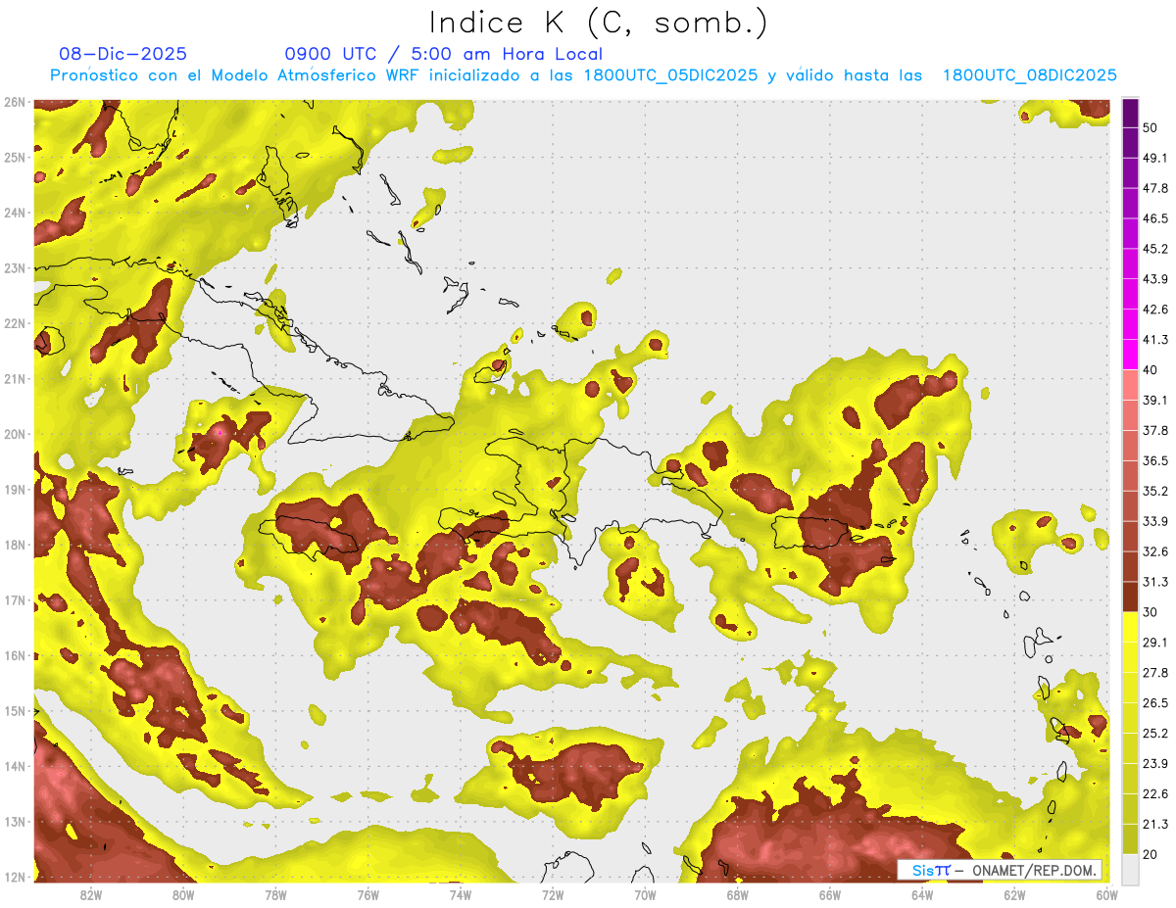The image size is (1176, 908).
Task: Select the date text "08-Dic-2025"
Action: tap(122, 54)
